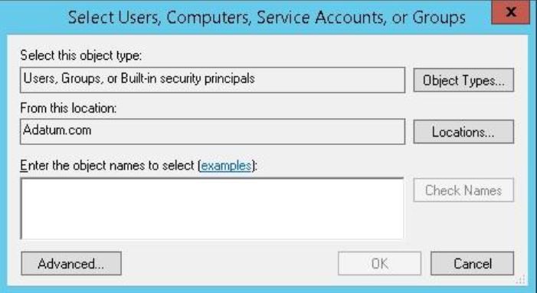The width and height of the screenshot is (537, 293).
Task: Cancel the object selection dialog
Action: click(x=473, y=264)
